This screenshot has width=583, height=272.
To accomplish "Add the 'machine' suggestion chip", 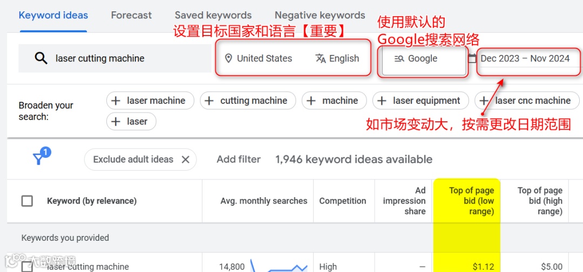I will coord(334,101).
